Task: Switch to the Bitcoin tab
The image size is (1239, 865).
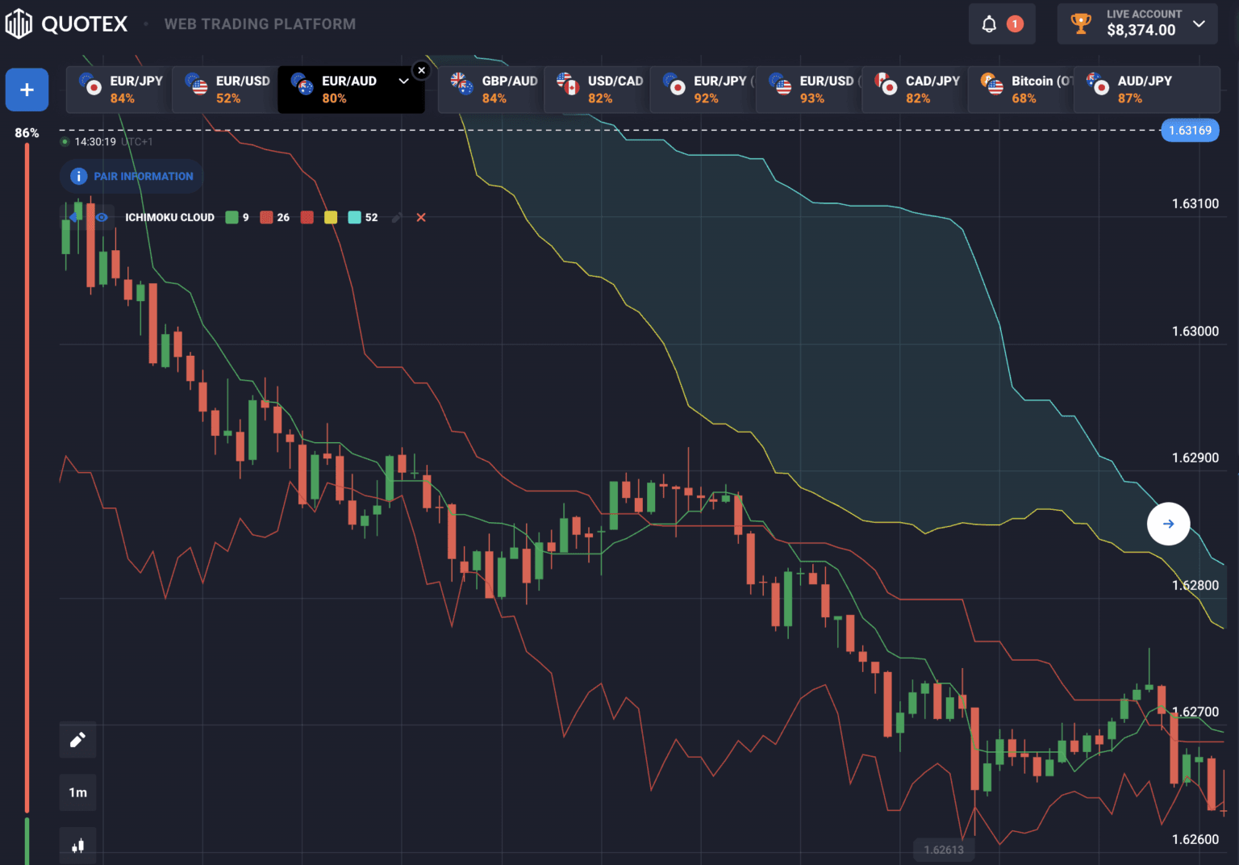Action: pos(1021,90)
